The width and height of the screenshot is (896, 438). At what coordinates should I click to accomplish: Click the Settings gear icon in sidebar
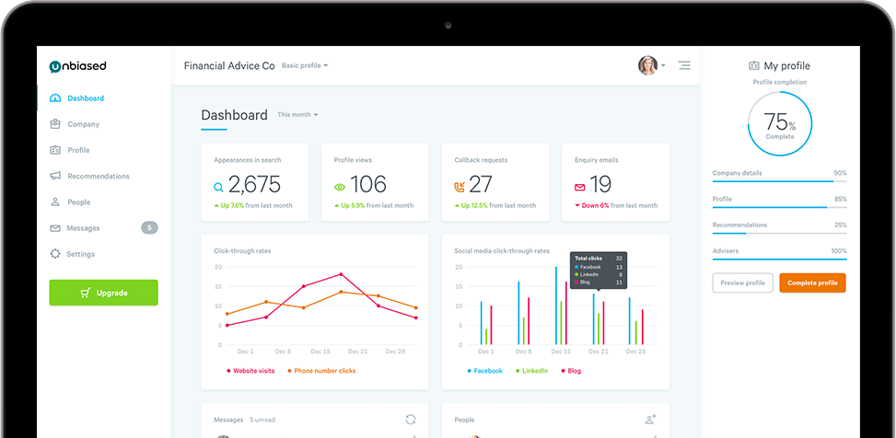[x=55, y=254]
